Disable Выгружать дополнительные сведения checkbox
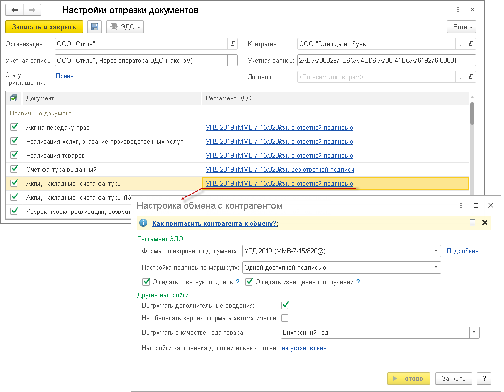Image resolution: width=504 pixels, height=392 pixels. [x=285, y=306]
